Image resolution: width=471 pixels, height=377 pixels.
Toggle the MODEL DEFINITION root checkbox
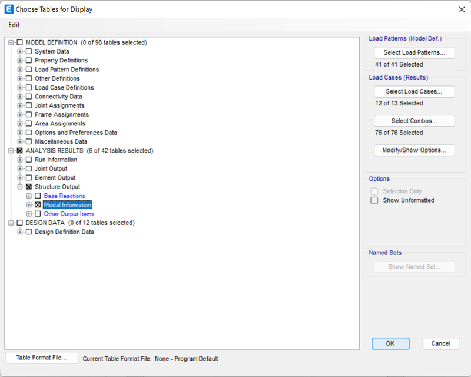tap(20, 42)
